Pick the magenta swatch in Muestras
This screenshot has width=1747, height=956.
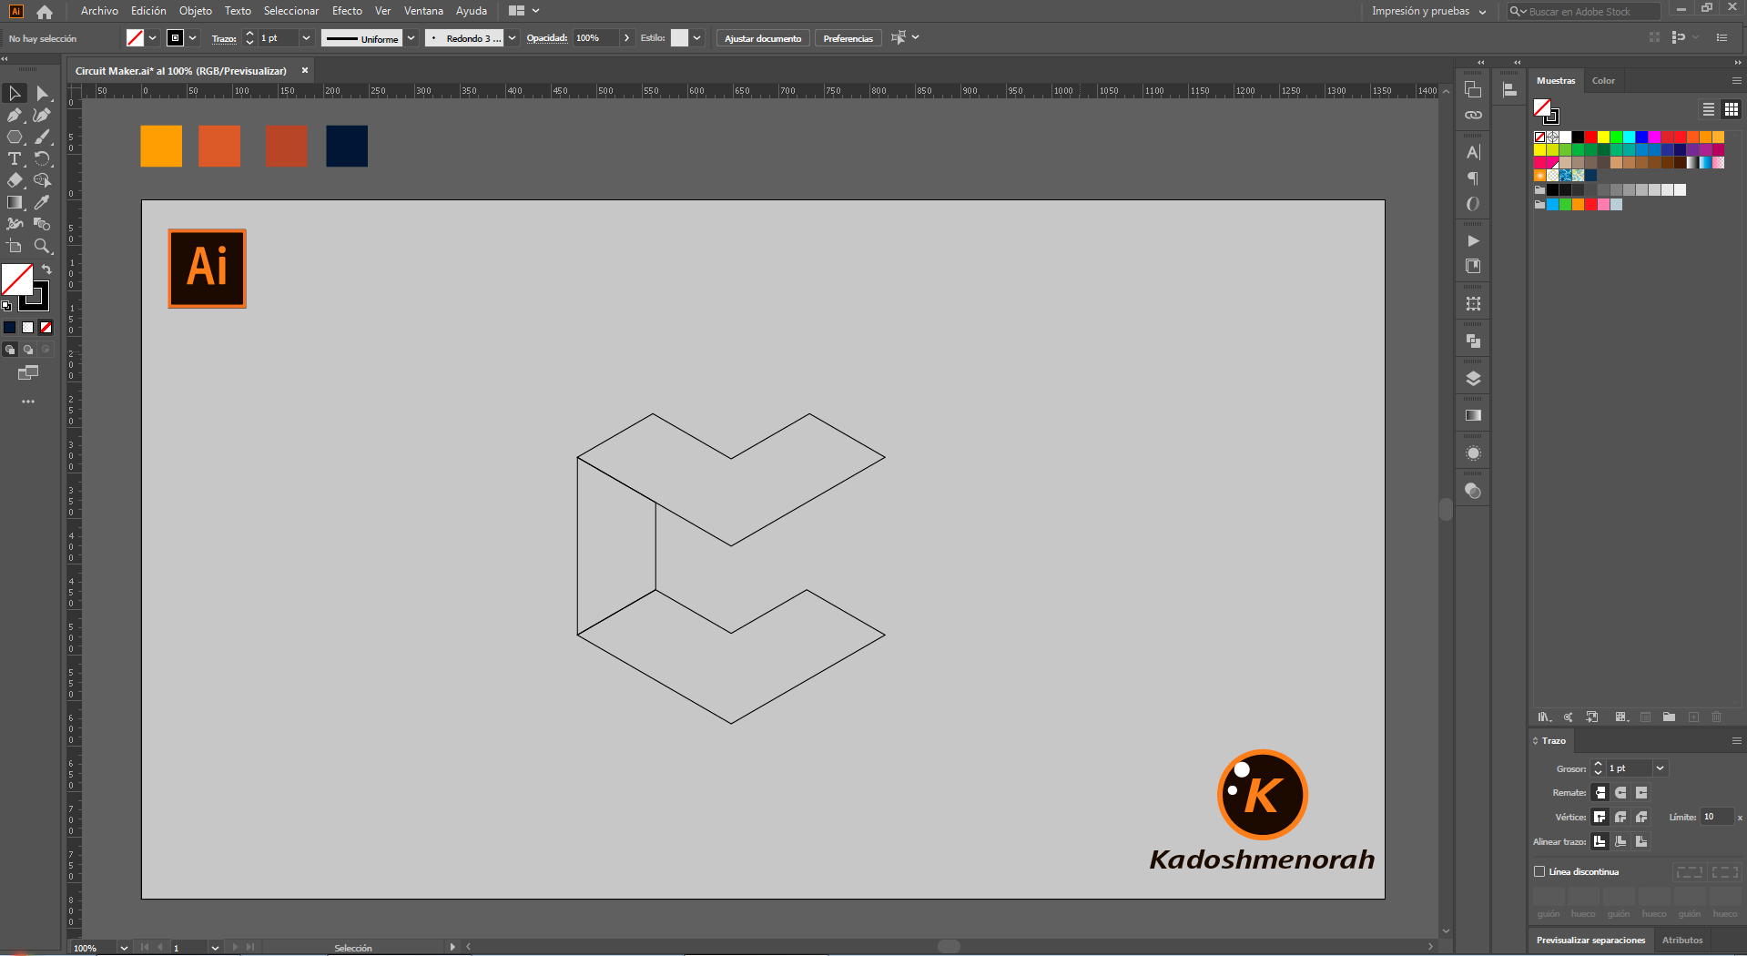[x=1654, y=137]
